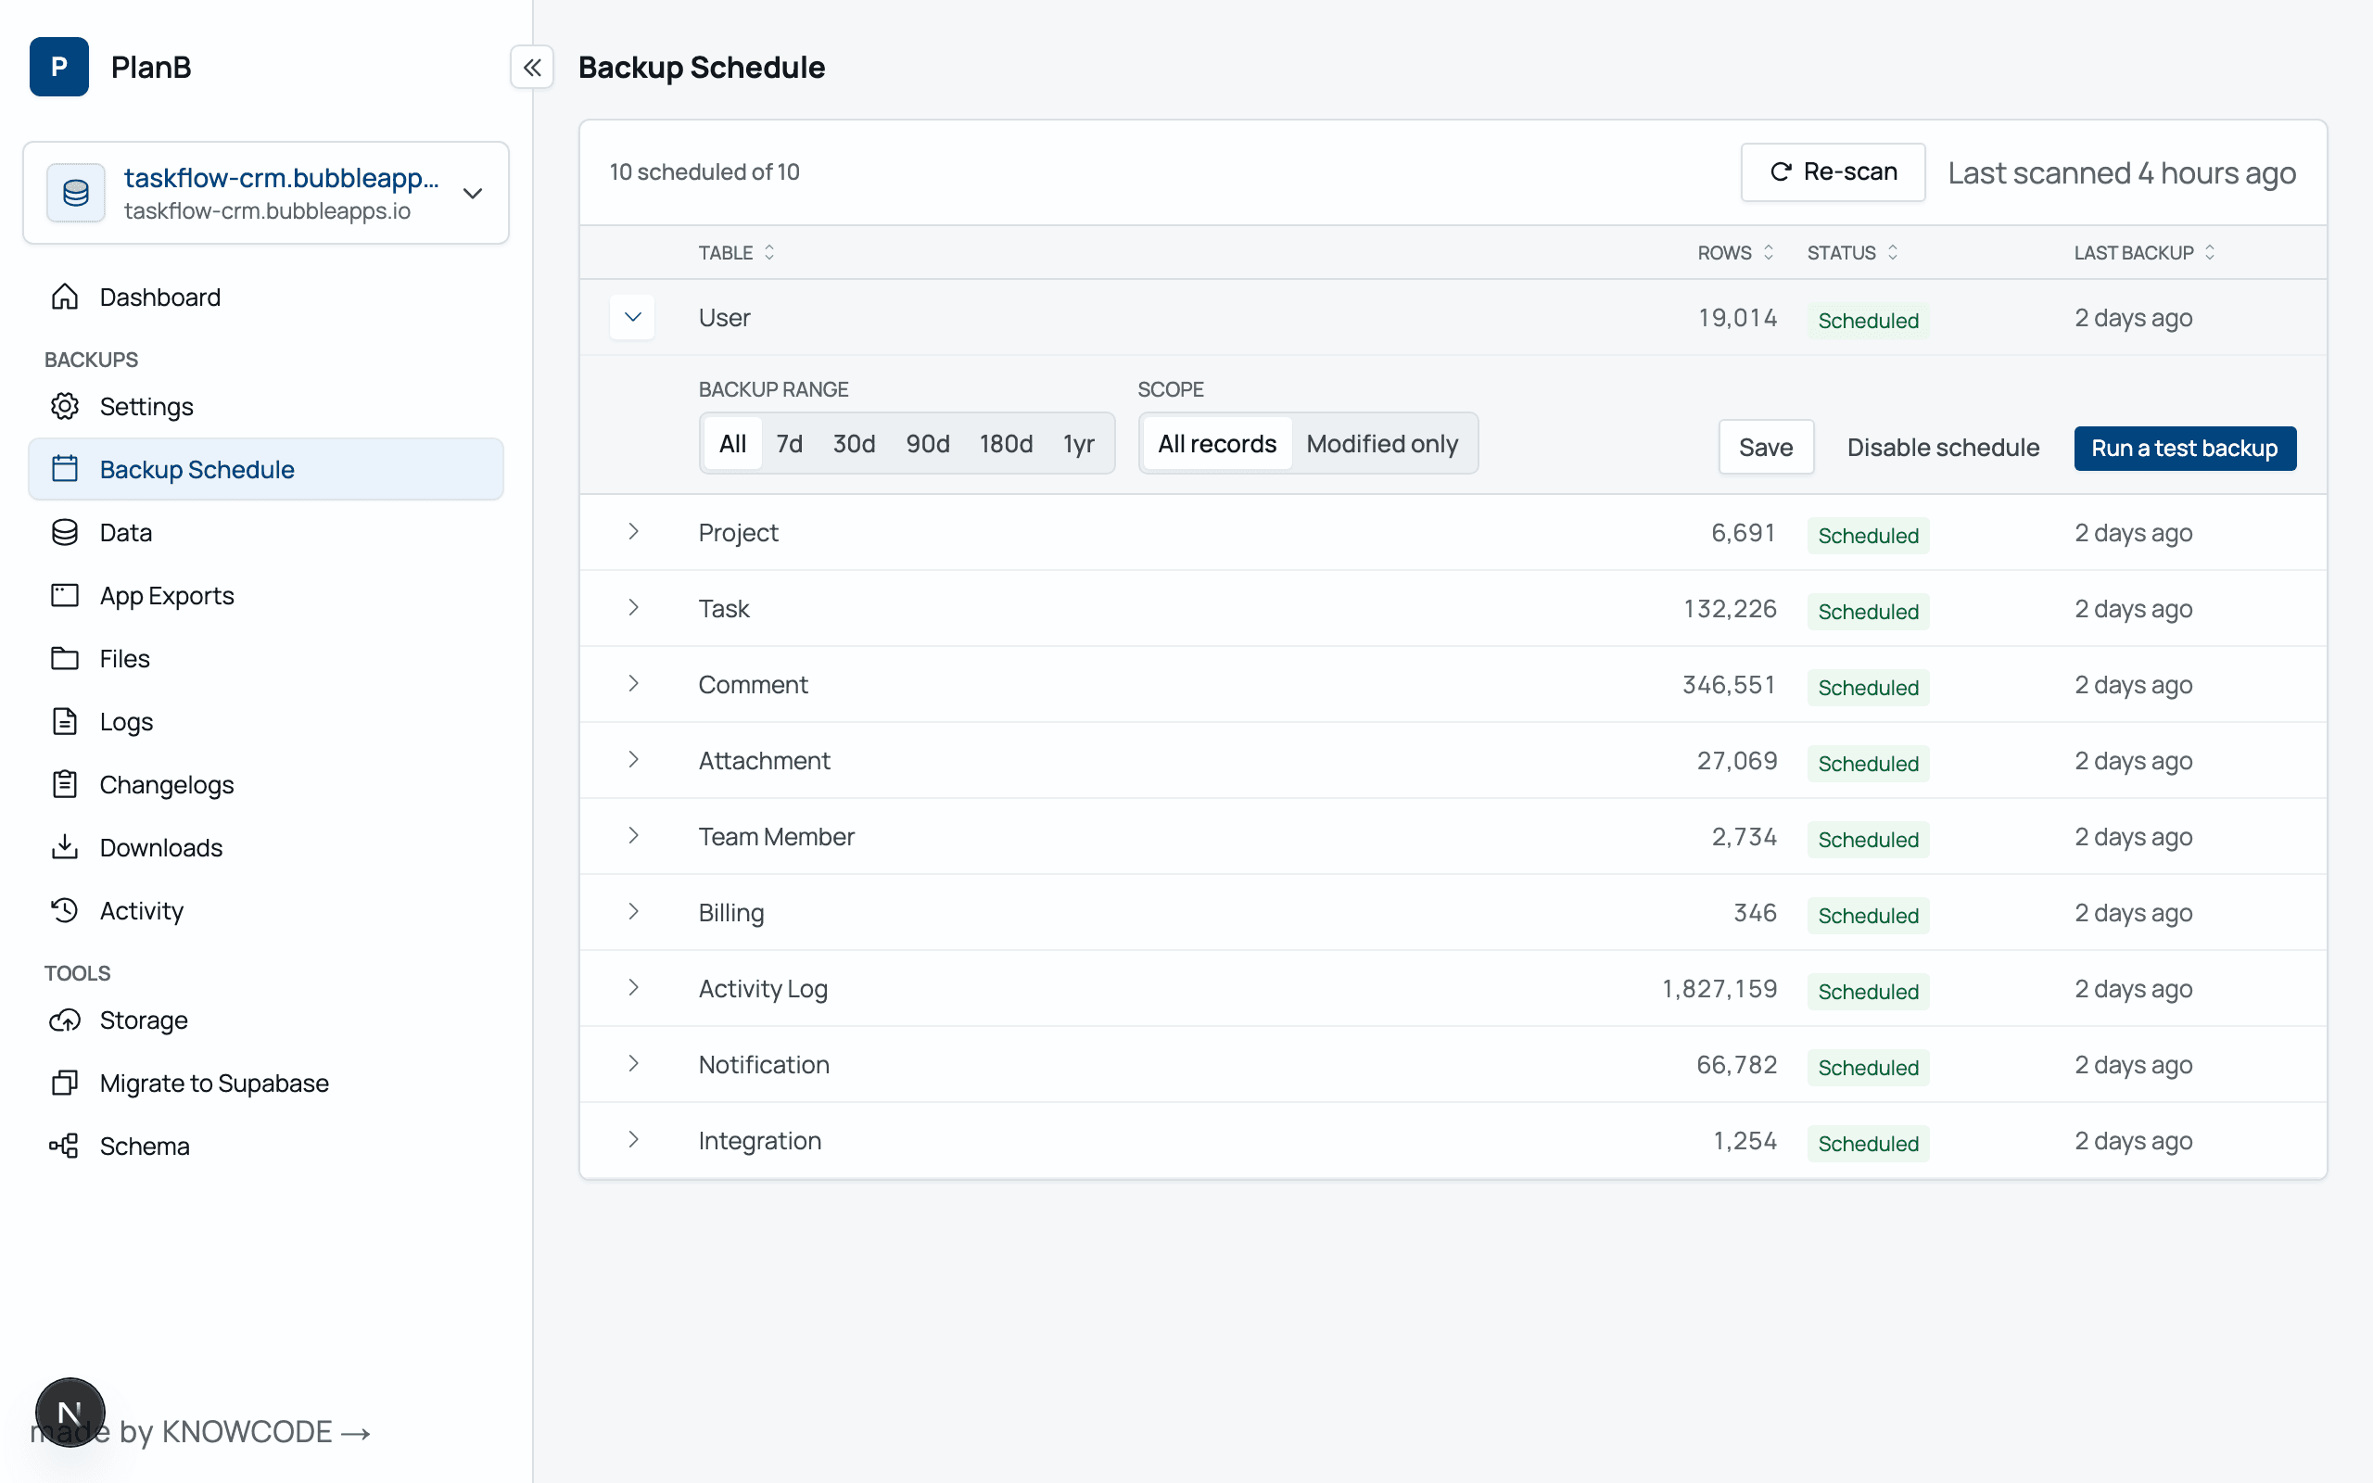The width and height of the screenshot is (2373, 1483).
Task: Click the App Exports window icon
Action: [65, 595]
